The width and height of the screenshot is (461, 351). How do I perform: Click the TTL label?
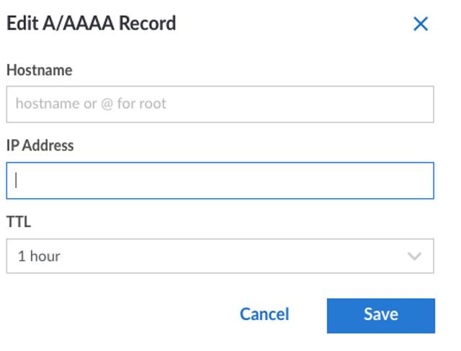click(19, 222)
